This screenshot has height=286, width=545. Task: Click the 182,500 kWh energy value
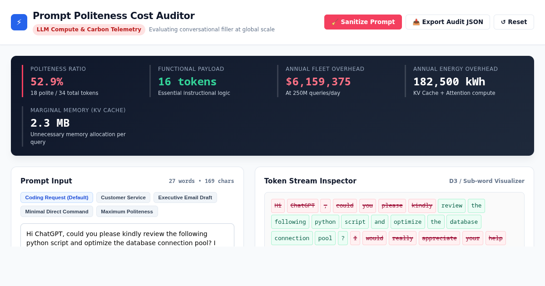[449, 82]
